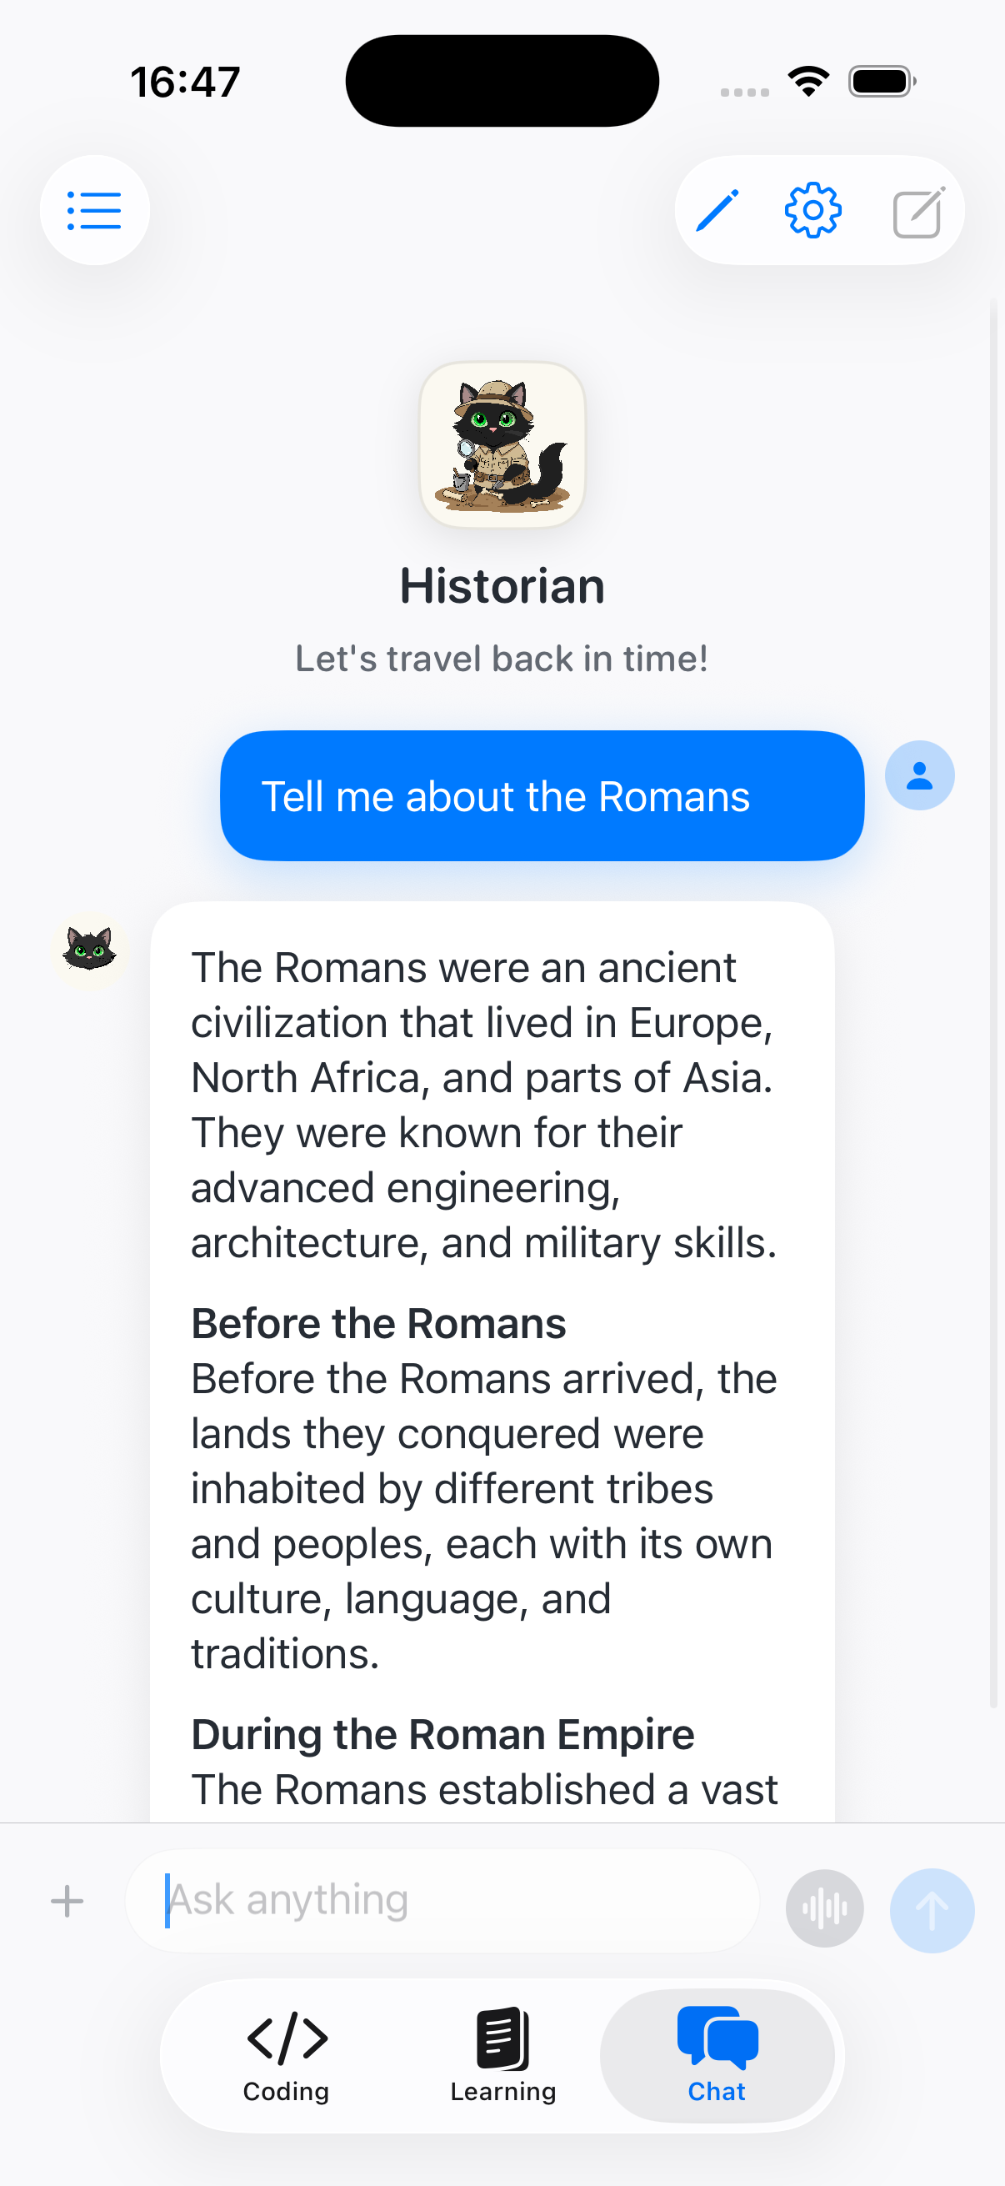Tap the Wi-Fi indicator in status bar
This screenshot has height=2186, width=1005.
(808, 79)
